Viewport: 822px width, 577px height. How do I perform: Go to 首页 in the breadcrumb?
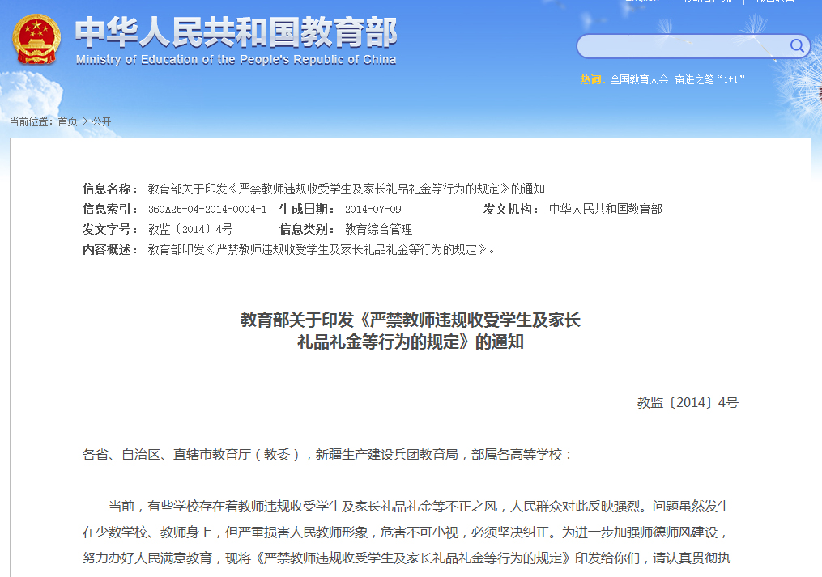[x=68, y=121]
